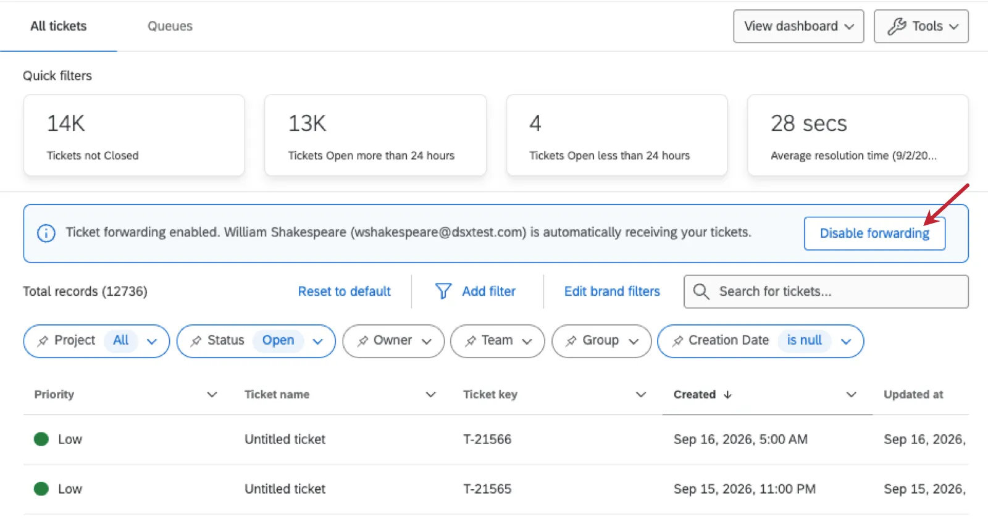Click Untitled ticket name in T-21565 row
Image resolution: width=988 pixels, height=525 pixels.
[x=285, y=489]
